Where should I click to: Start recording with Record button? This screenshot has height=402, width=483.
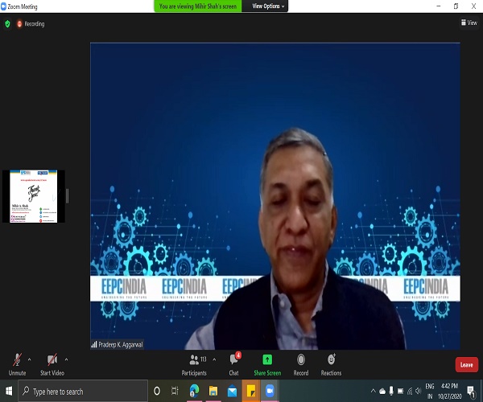click(x=301, y=365)
